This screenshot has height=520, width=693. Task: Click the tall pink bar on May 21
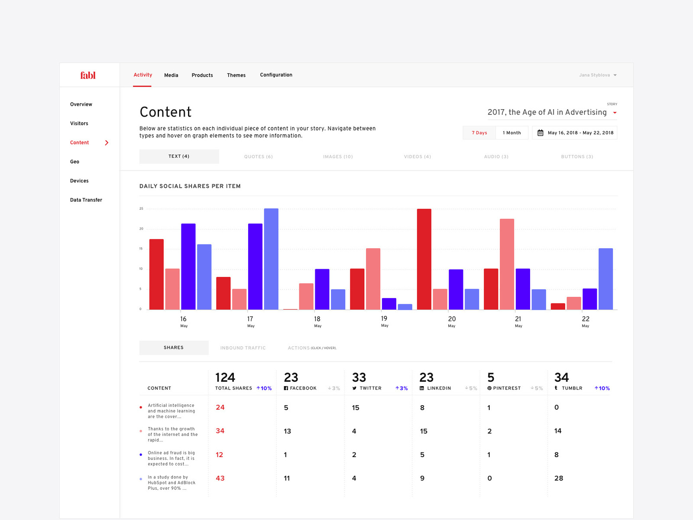[507, 264]
